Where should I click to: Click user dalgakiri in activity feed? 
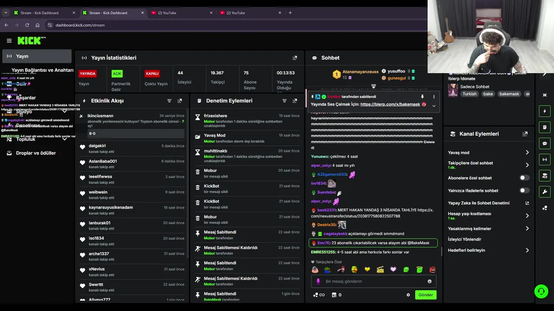(x=97, y=146)
